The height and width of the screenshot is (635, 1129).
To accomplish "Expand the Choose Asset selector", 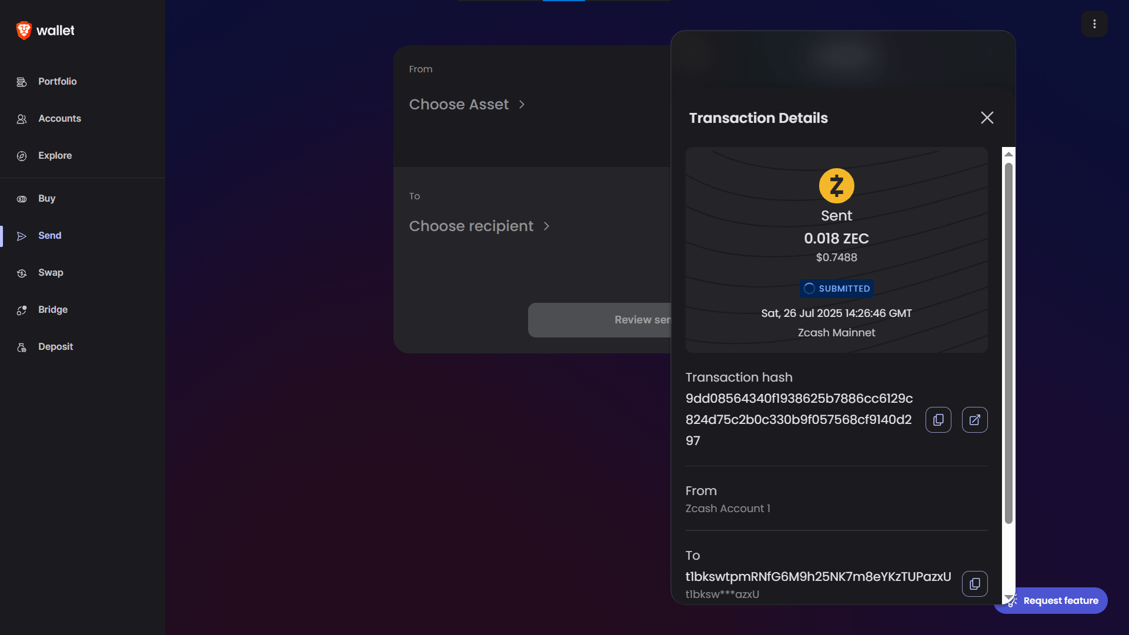I will click(x=467, y=105).
